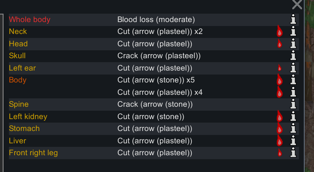
Task: Click bleeding drop icon on Neck row
Action: click(279, 31)
